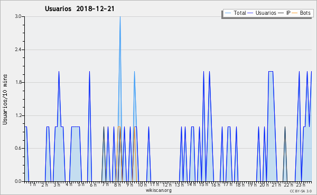317x195 pixels.
Task: Click the '7 h' x-axis label
Action: tap(105, 184)
